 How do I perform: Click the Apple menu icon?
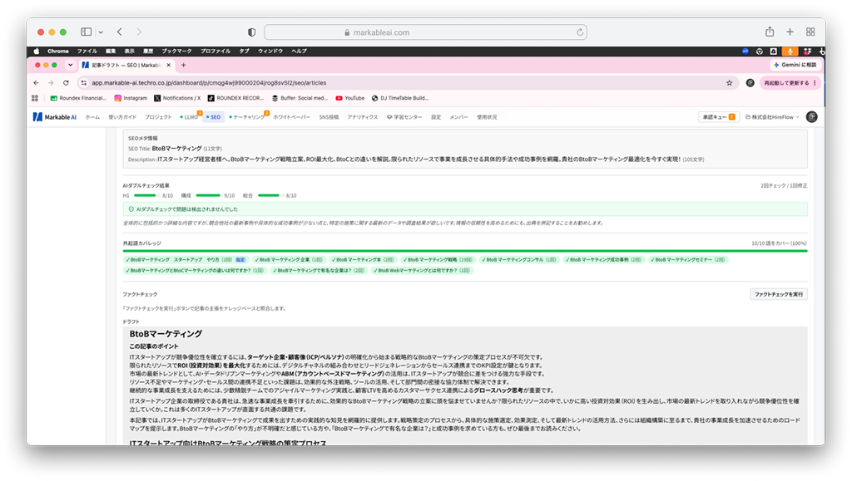[37, 51]
